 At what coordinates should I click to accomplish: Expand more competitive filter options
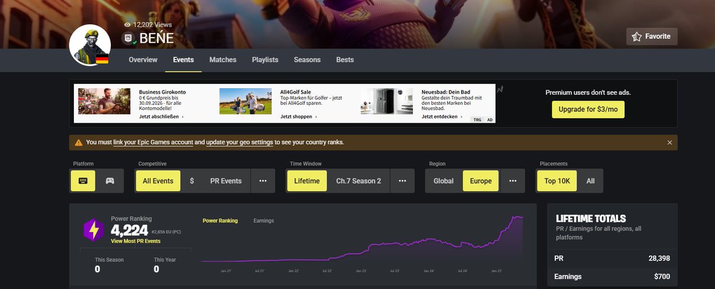[263, 181]
